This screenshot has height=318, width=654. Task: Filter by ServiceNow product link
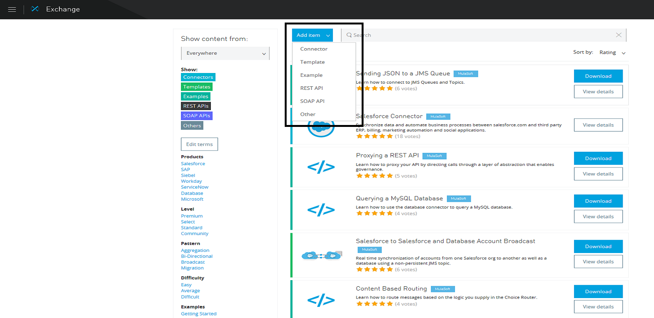click(x=195, y=187)
